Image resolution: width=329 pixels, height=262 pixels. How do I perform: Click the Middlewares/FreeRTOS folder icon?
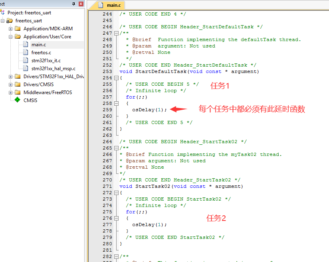[18, 92]
